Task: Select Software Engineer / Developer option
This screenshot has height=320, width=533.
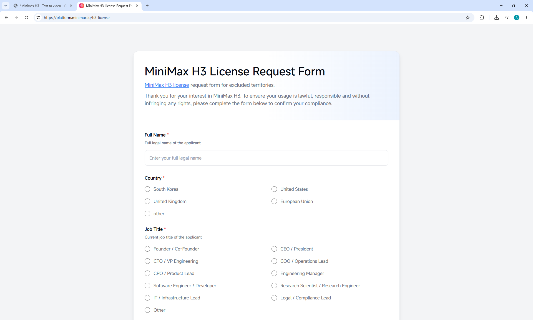Action: (147, 286)
